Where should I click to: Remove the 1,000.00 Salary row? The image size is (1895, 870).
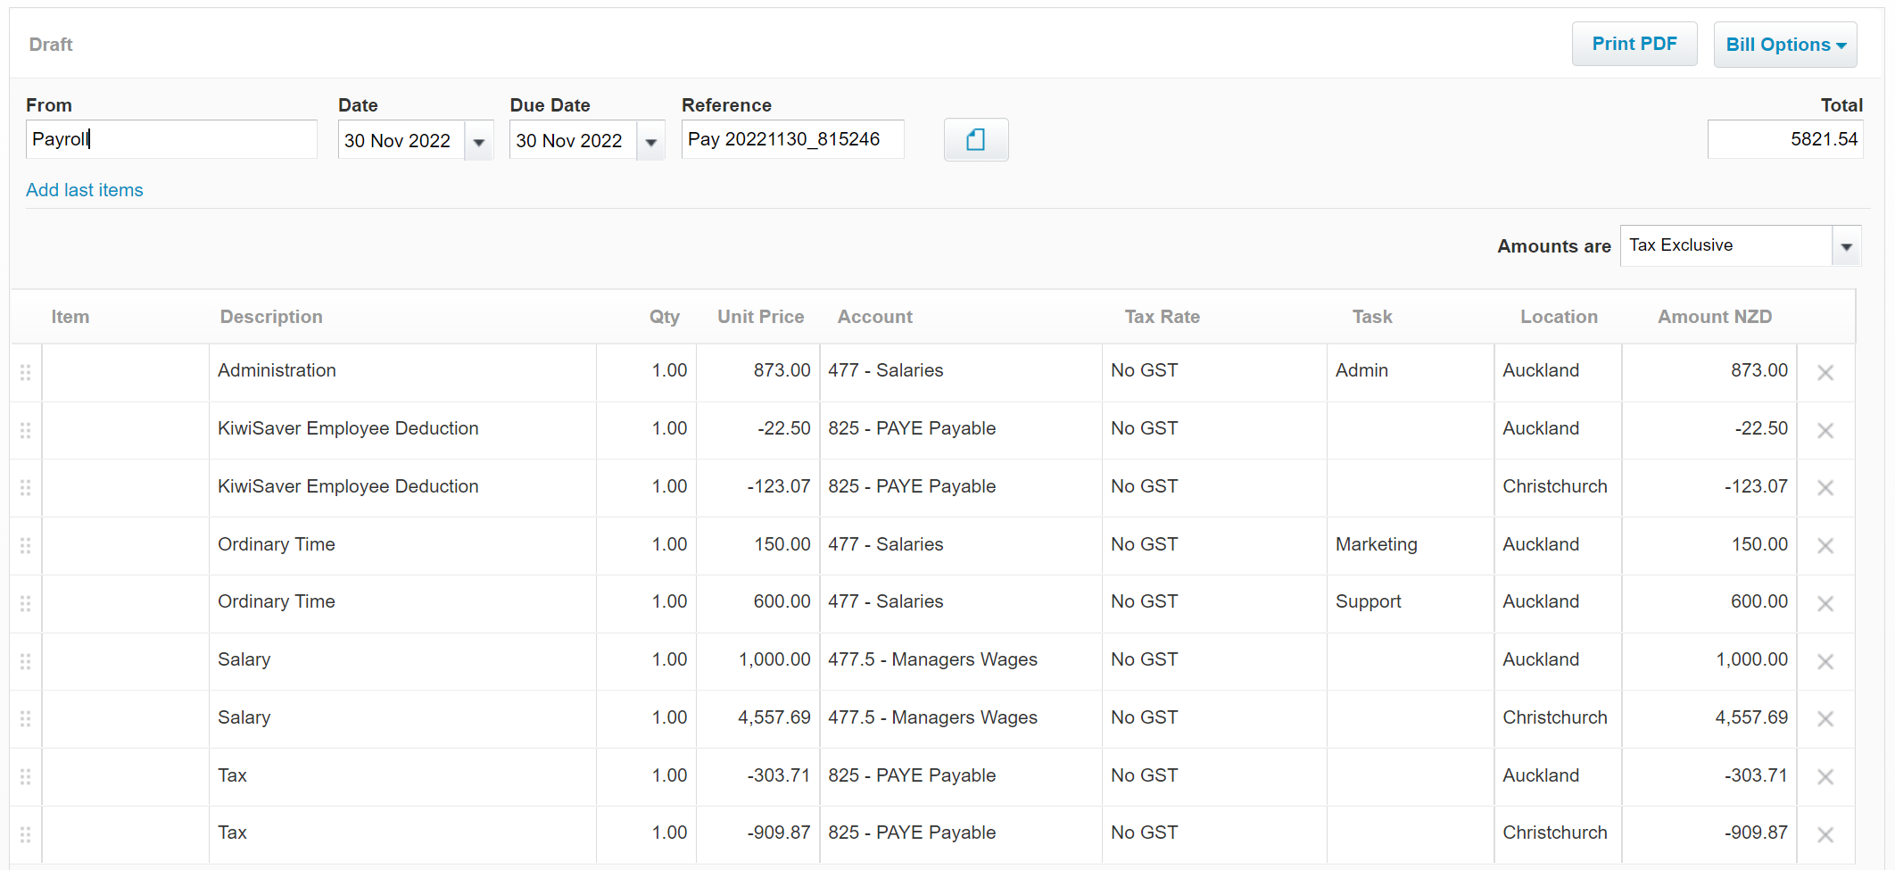pyautogui.click(x=1825, y=662)
